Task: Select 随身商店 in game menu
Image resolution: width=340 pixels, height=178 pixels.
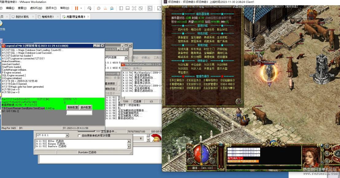Action: pyautogui.click(x=196, y=53)
